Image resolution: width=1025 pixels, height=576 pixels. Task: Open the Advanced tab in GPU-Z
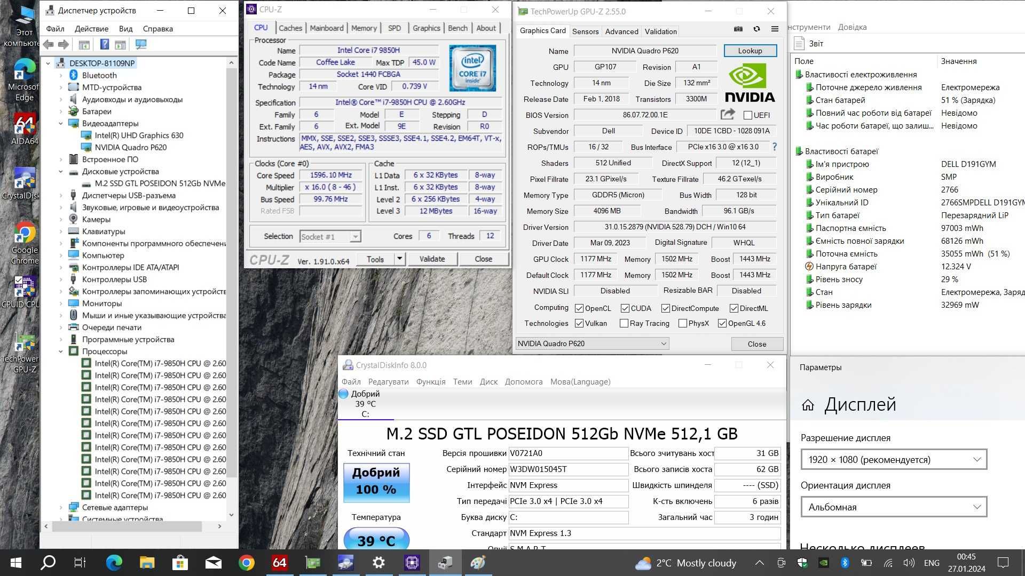pos(621,31)
